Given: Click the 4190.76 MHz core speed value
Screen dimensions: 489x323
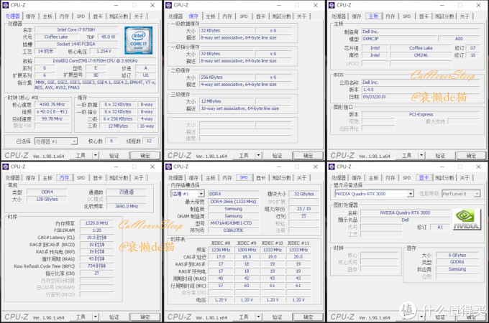Looking at the screenshot, I should pyautogui.click(x=52, y=105).
